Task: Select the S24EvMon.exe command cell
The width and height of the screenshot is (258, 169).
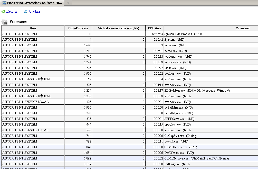Action: pos(197,91)
